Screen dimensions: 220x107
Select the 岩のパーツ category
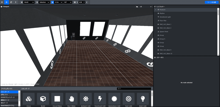click(9, 103)
